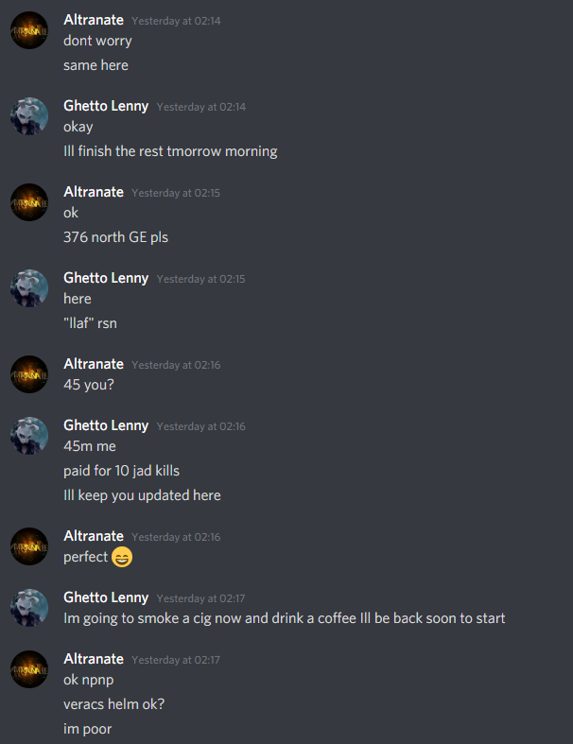Viewport: 573px width, 744px height.
Task: Click Altranate's avatar beside "perfect"
Action: point(29,546)
